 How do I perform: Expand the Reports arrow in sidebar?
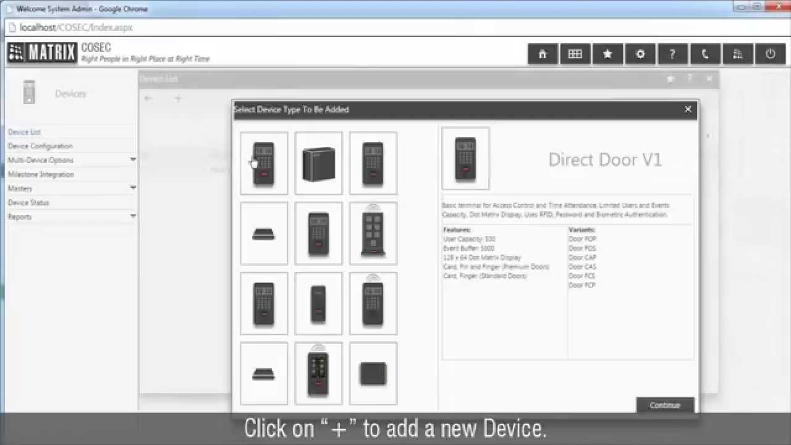tap(133, 216)
